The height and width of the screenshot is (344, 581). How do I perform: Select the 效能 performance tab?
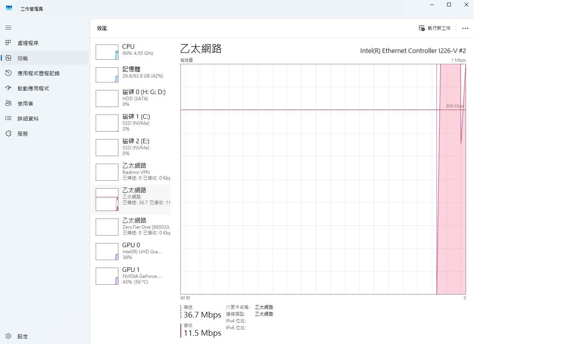click(x=23, y=58)
